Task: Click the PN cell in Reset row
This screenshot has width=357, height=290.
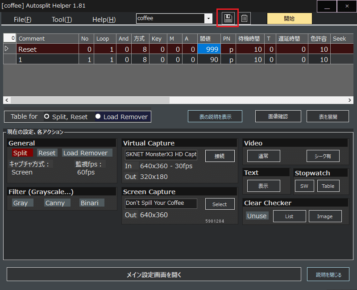Action: click(x=228, y=49)
